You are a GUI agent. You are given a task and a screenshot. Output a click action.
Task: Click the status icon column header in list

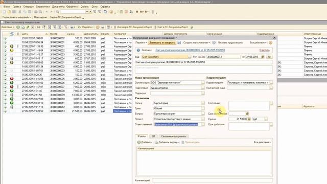pos(12,34)
